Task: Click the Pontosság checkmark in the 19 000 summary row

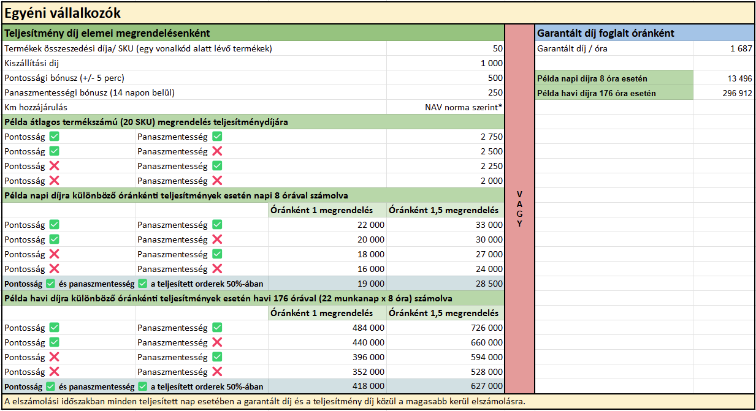Action: coord(51,284)
